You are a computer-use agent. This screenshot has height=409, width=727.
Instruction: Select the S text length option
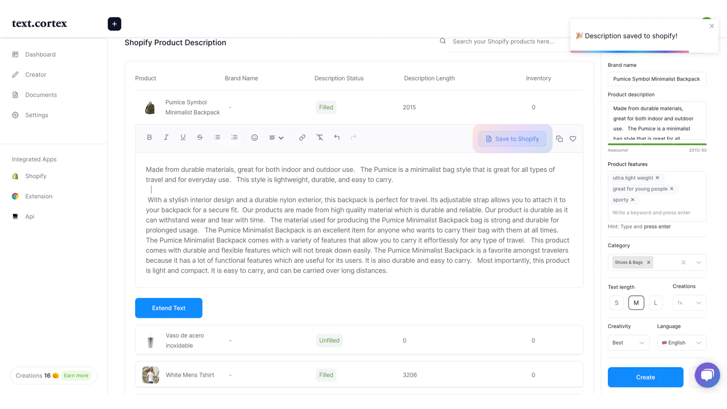(x=617, y=303)
